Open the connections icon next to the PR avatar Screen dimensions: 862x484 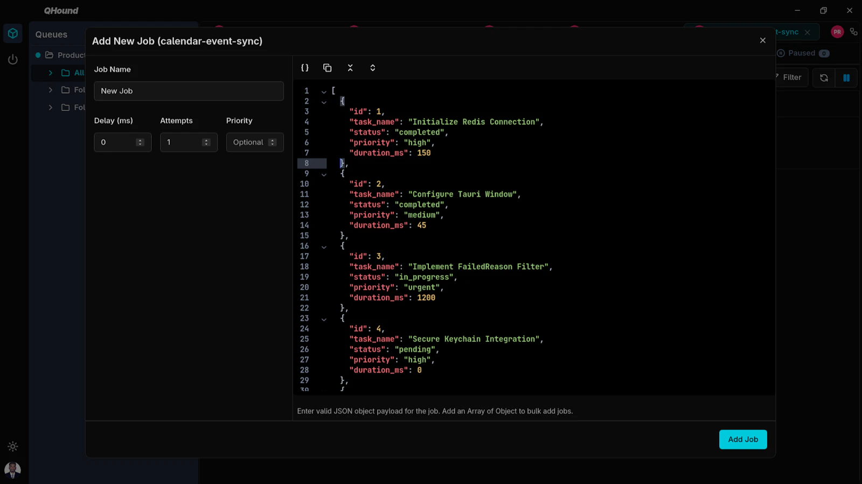coord(853,32)
